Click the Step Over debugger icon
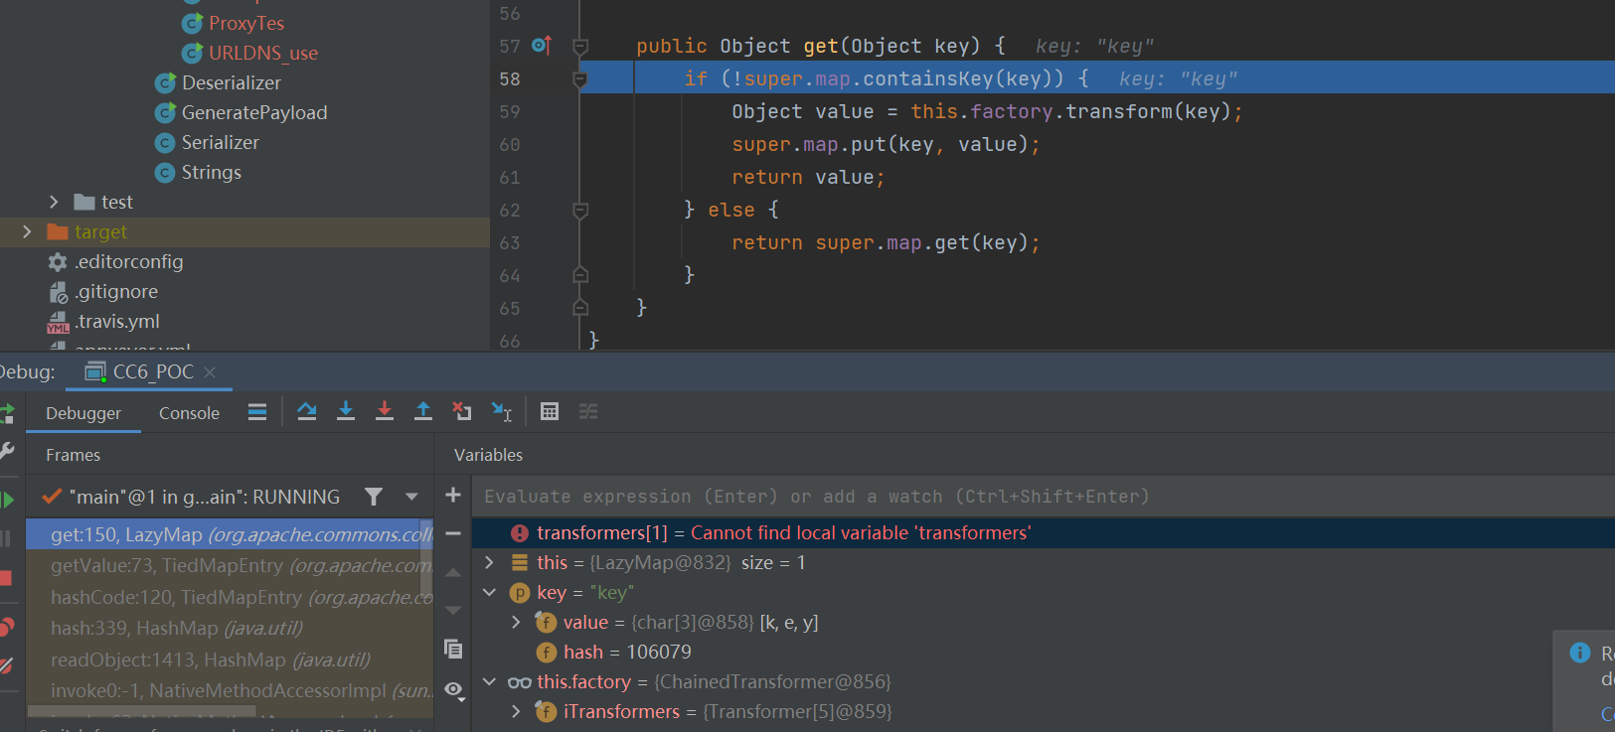Image resolution: width=1615 pixels, height=732 pixels. coord(307,411)
